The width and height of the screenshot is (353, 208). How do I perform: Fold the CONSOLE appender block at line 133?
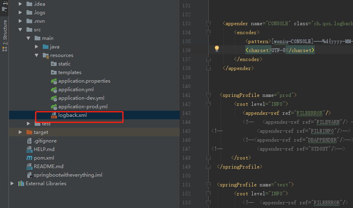pos(208,23)
